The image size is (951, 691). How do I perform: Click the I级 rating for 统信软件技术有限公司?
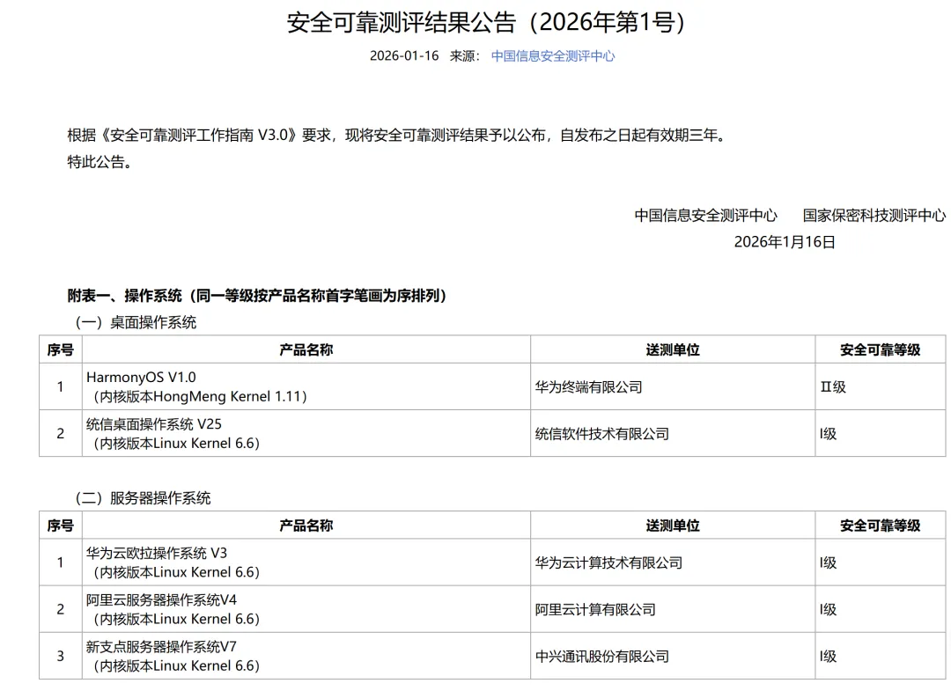click(x=880, y=433)
